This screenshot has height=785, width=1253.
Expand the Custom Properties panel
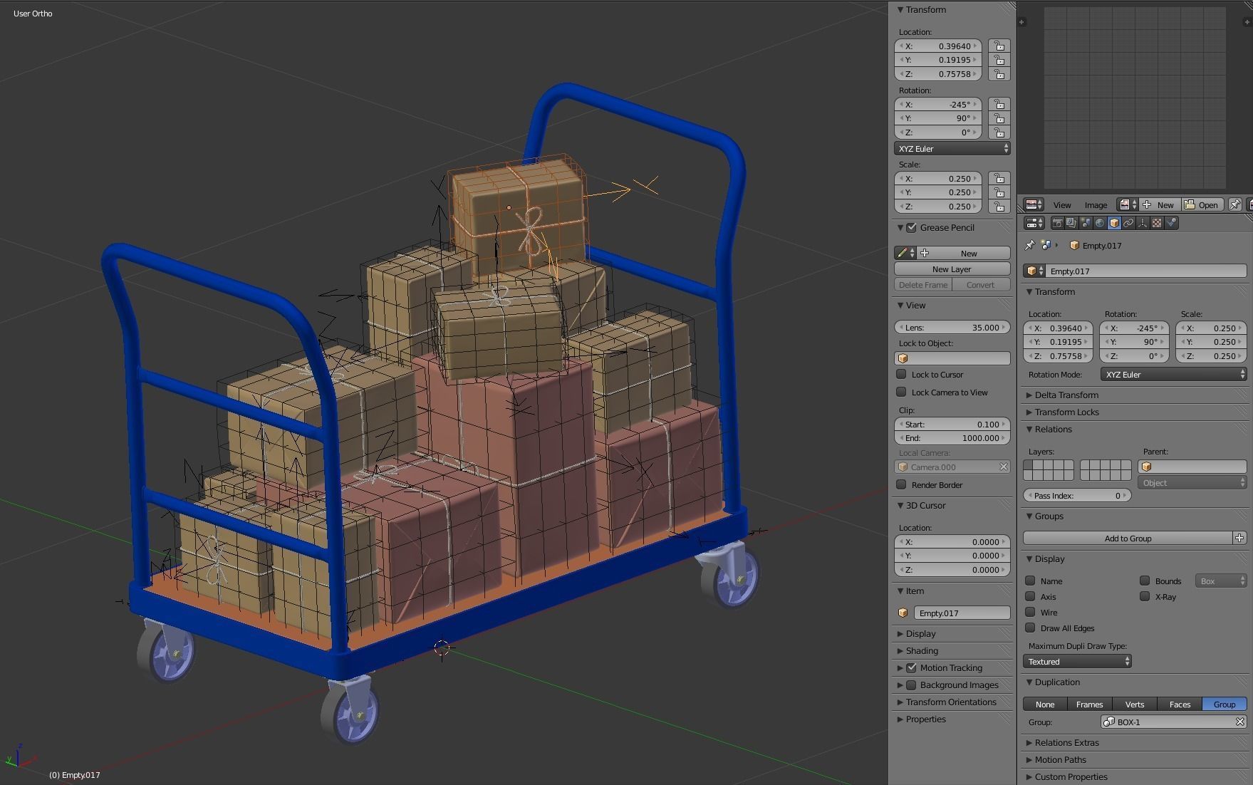(x=1070, y=776)
